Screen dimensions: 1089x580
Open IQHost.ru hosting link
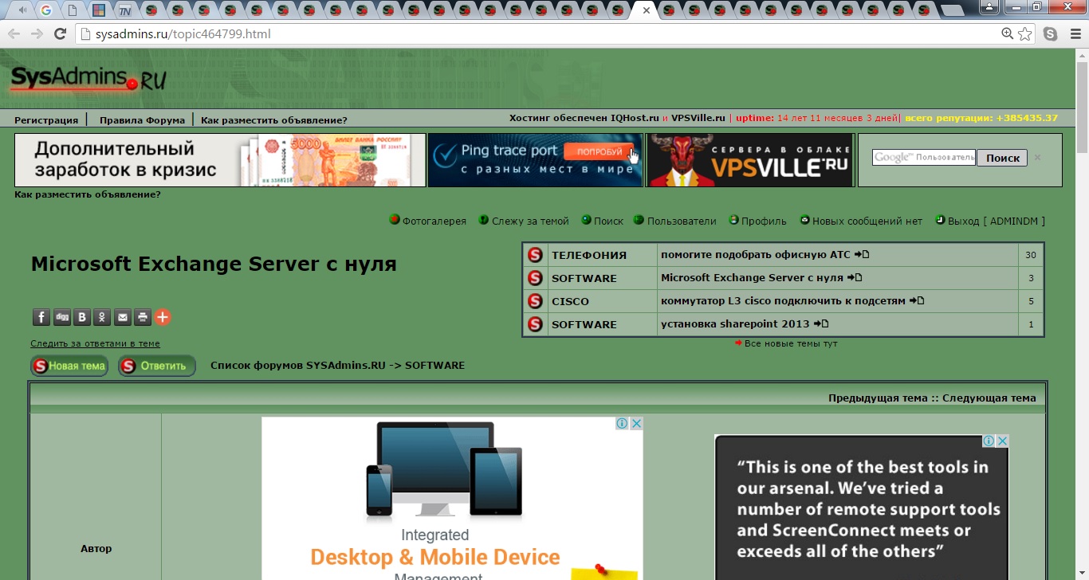[x=635, y=118]
